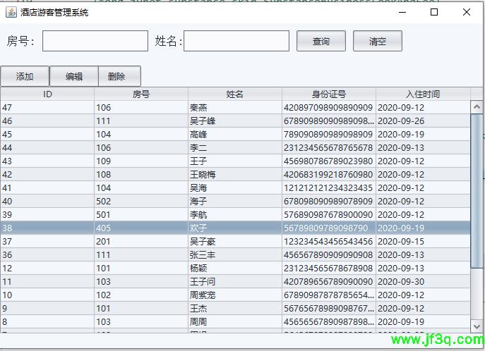
Task: Click the 查询 search button
Action: point(321,41)
